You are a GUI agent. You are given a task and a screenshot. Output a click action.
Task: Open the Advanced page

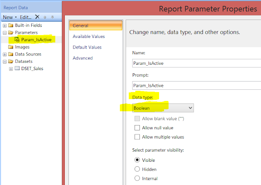83,58
